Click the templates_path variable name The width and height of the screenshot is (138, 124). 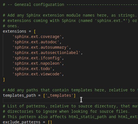tap(19, 96)
